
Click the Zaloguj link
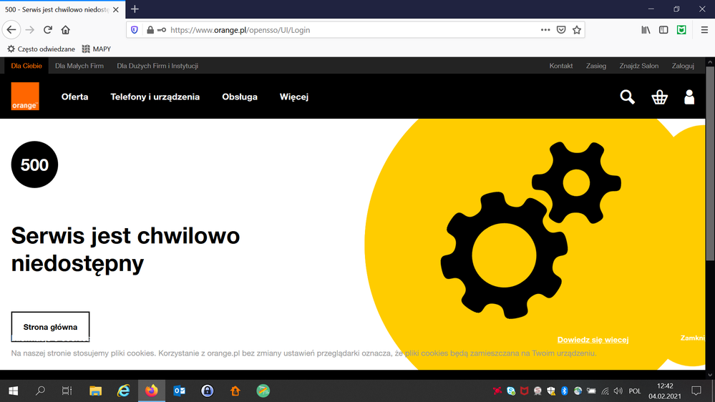pos(683,66)
